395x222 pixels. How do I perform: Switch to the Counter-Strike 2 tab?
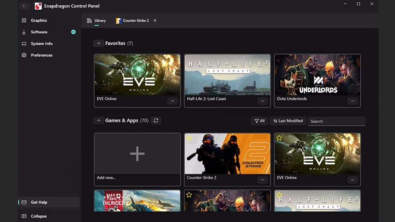click(x=133, y=20)
